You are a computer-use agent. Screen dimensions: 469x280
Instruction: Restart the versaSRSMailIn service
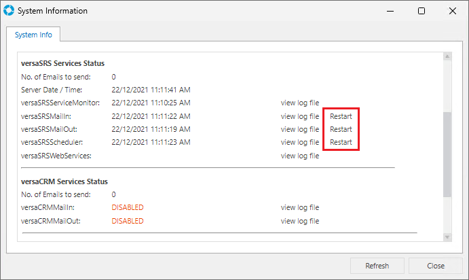tap(341, 116)
